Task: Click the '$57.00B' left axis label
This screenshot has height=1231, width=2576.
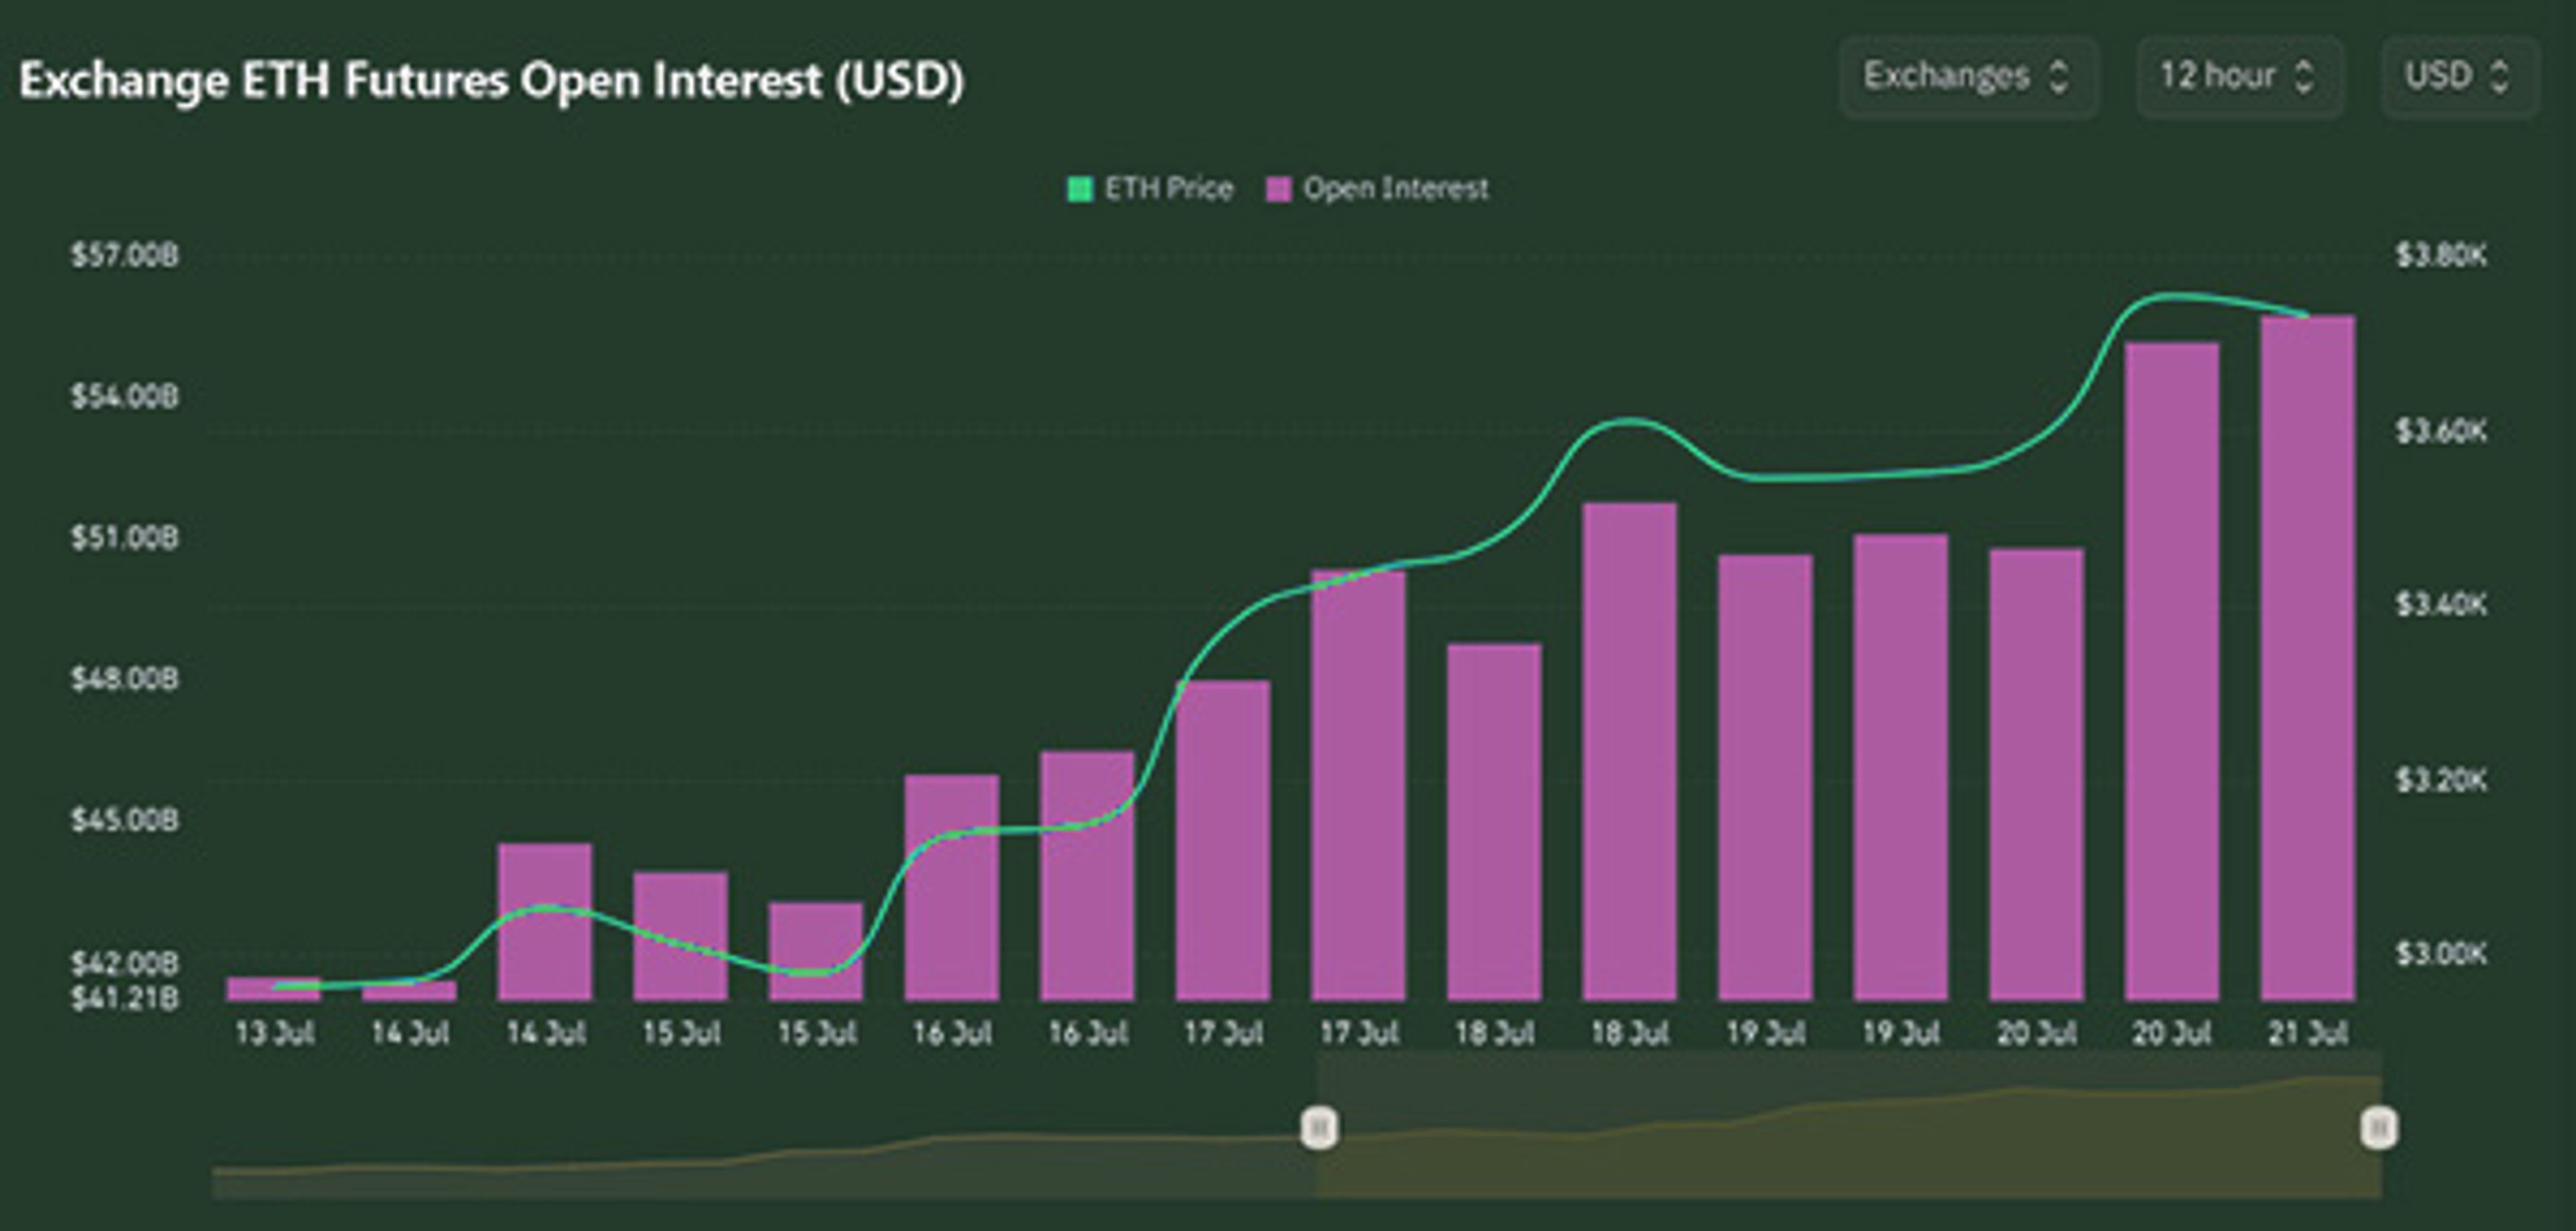Action: click(x=125, y=255)
